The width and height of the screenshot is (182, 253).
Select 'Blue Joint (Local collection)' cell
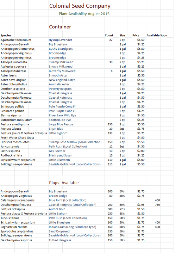[67, 200]
